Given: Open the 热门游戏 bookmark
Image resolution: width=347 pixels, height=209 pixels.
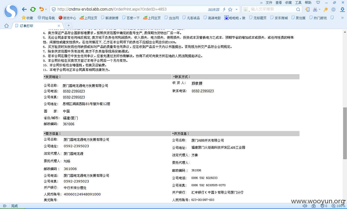Looking at the screenshot, I should coord(318,18).
